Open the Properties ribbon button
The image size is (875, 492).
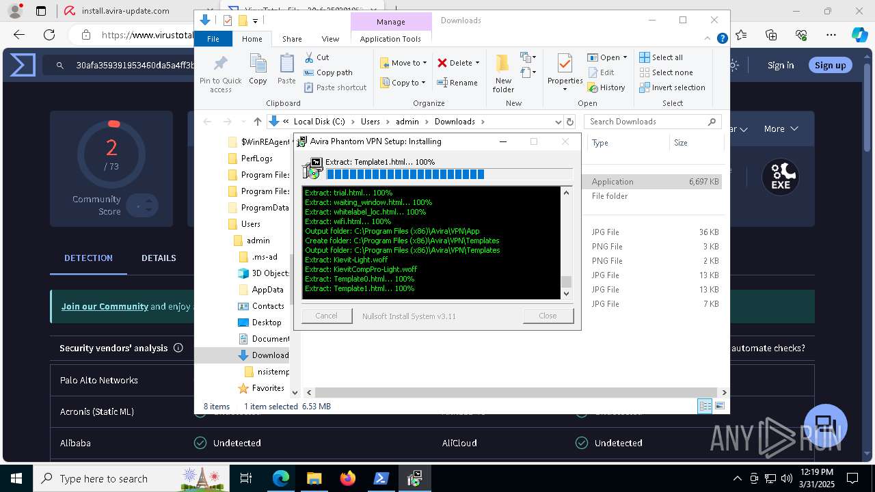coord(565,73)
